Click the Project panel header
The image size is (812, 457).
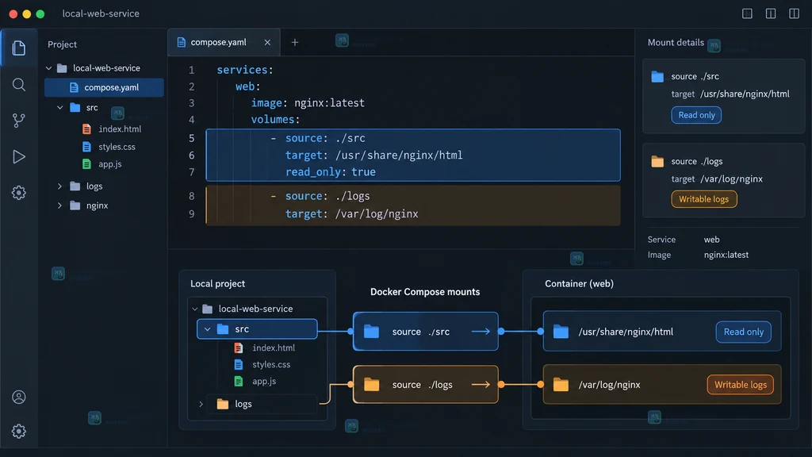[62, 44]
